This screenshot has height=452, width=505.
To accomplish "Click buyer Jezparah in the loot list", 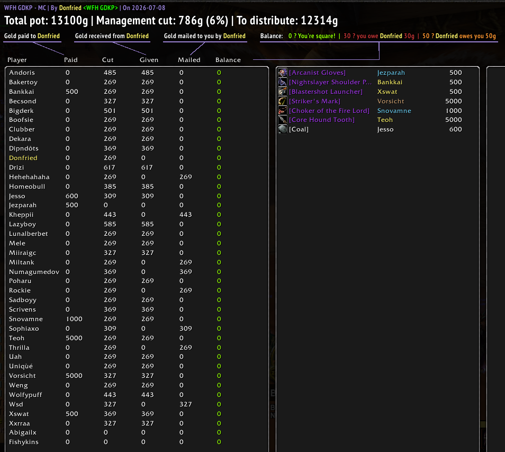I will click(x=391, y=73).
